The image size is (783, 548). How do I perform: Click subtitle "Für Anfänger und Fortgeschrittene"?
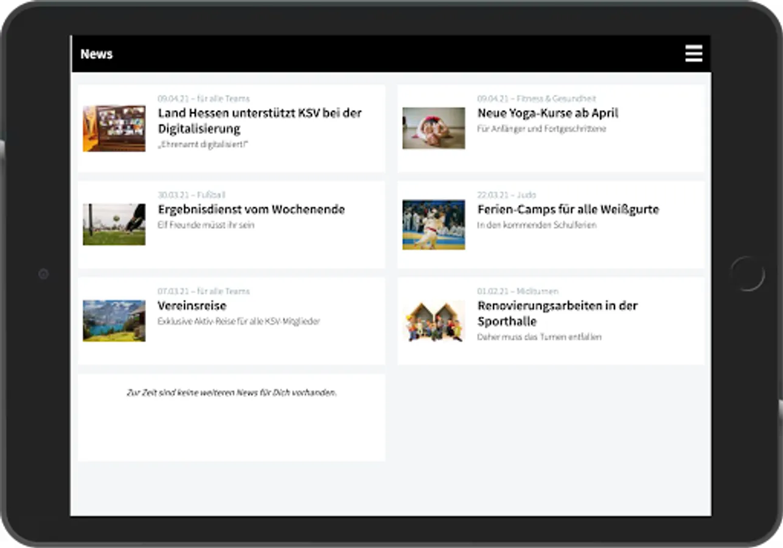coord(541,129)
